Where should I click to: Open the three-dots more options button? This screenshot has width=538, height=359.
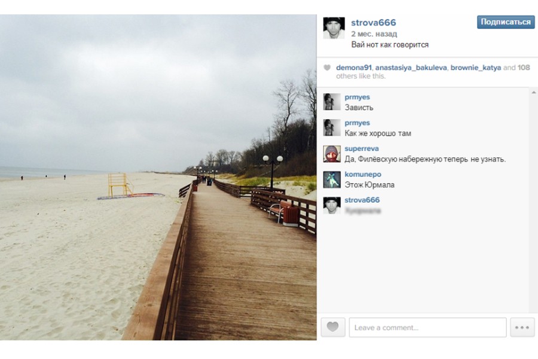522,327
